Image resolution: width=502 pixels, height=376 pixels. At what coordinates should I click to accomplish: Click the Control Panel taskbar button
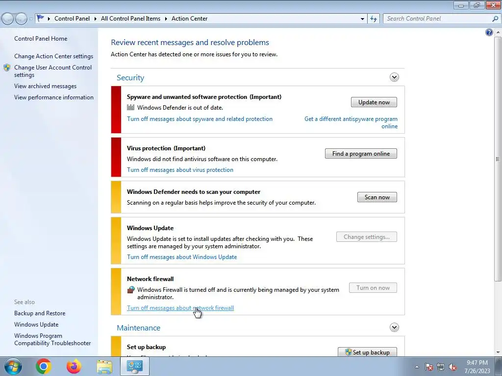tap(134, 366)
